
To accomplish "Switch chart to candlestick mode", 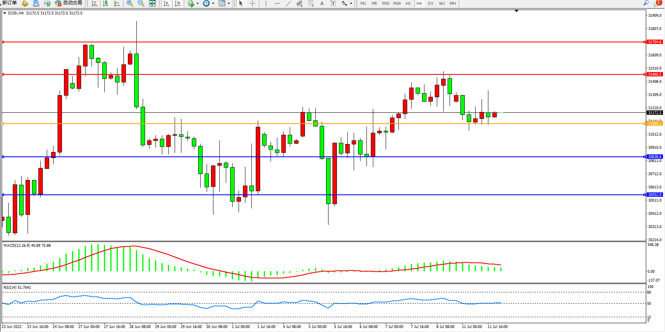I will [x=106, y=4].
